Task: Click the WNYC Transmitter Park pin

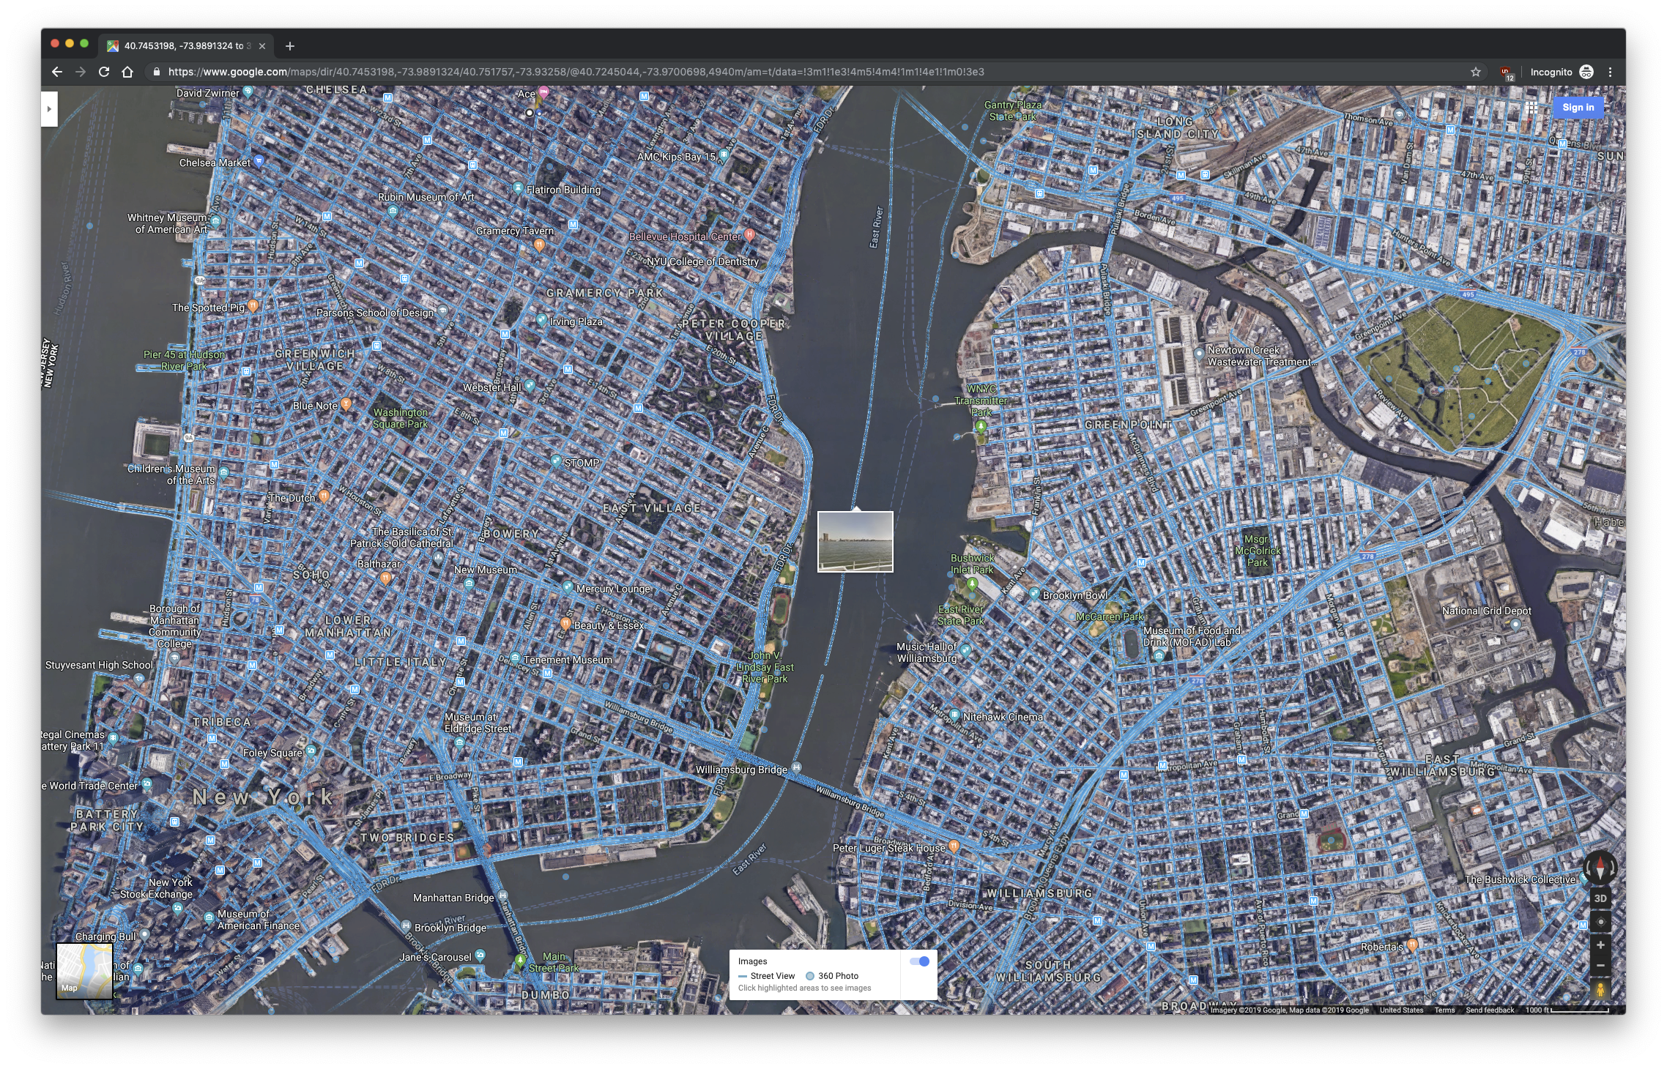Action: [981, 426]
